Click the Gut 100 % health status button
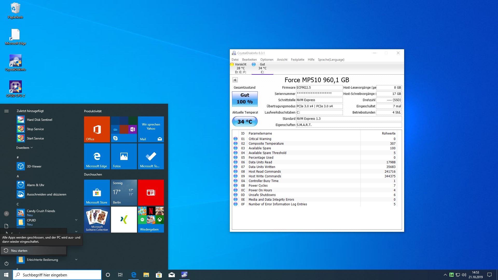Image resolution: width=498 pixels, height=280 pixels. point(245,99)
